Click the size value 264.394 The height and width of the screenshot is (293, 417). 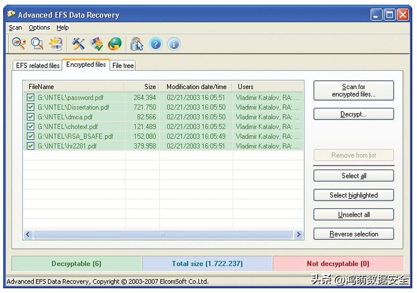pos(145,97)
